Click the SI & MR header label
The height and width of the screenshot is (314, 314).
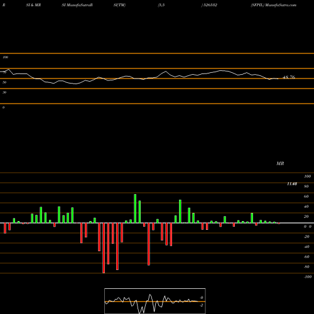33,5
